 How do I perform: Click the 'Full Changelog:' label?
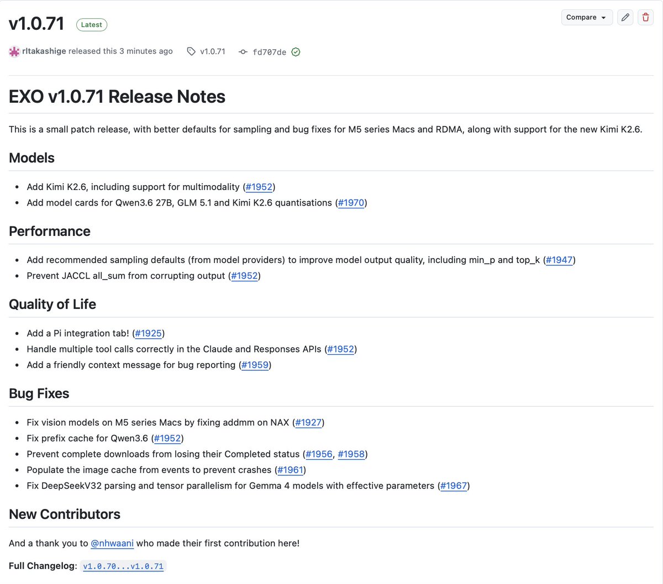(43, 566)
